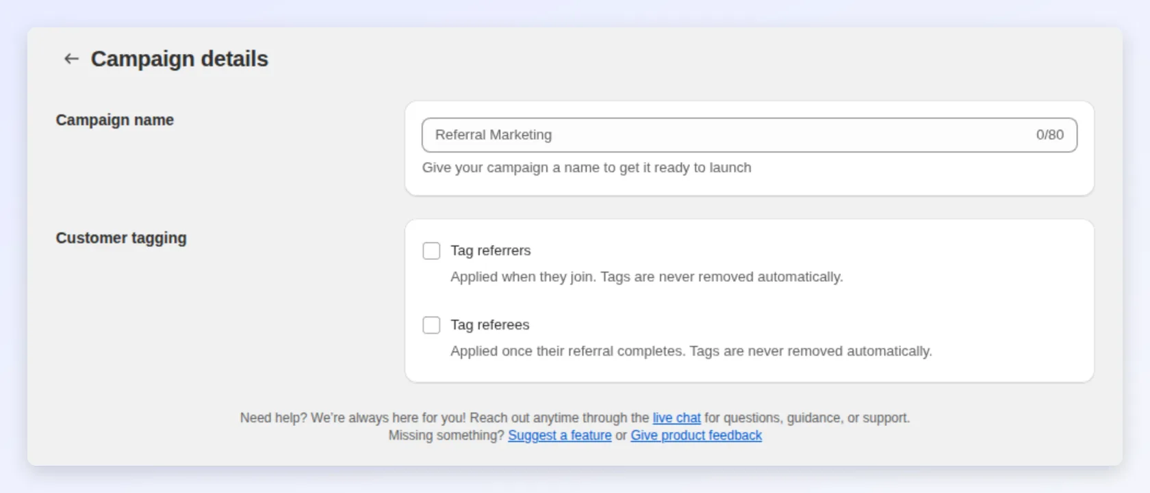Click the 0/80 character counter
Screen dimensions: 1150x493
pos(1049,135)
